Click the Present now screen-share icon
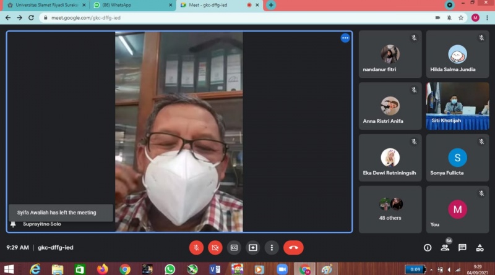 (x=252, y=247)
